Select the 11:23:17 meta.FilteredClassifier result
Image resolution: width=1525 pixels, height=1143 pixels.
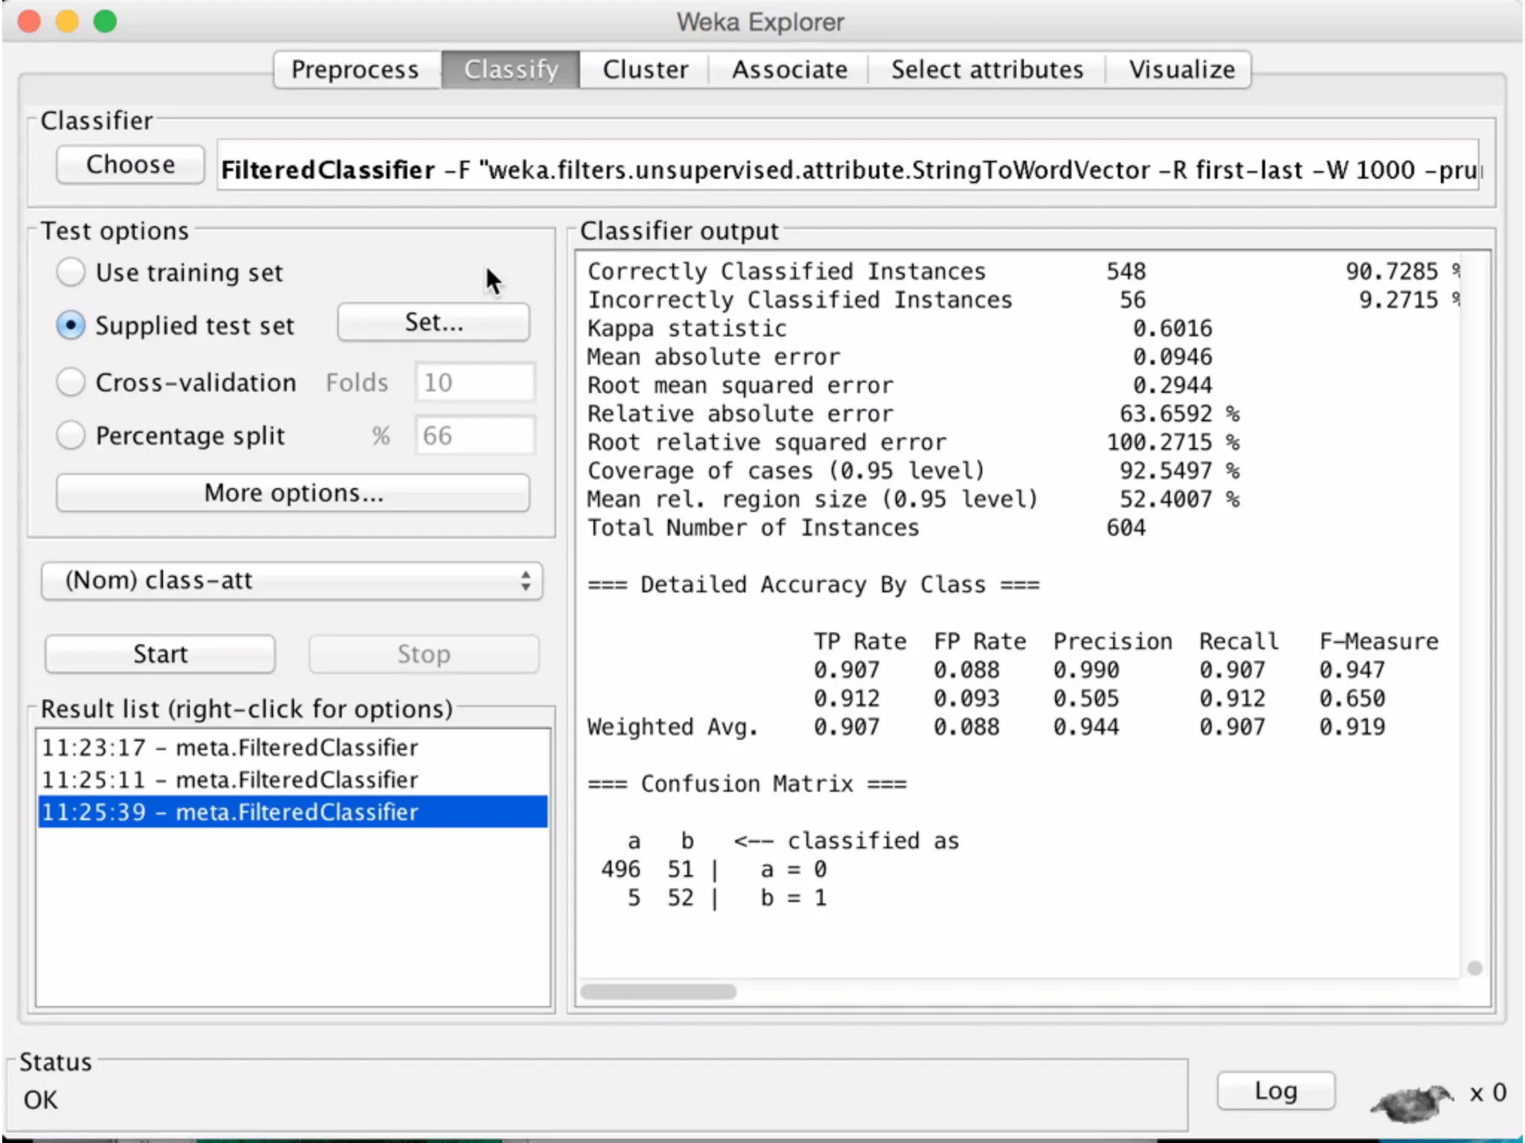click(230, 747)
